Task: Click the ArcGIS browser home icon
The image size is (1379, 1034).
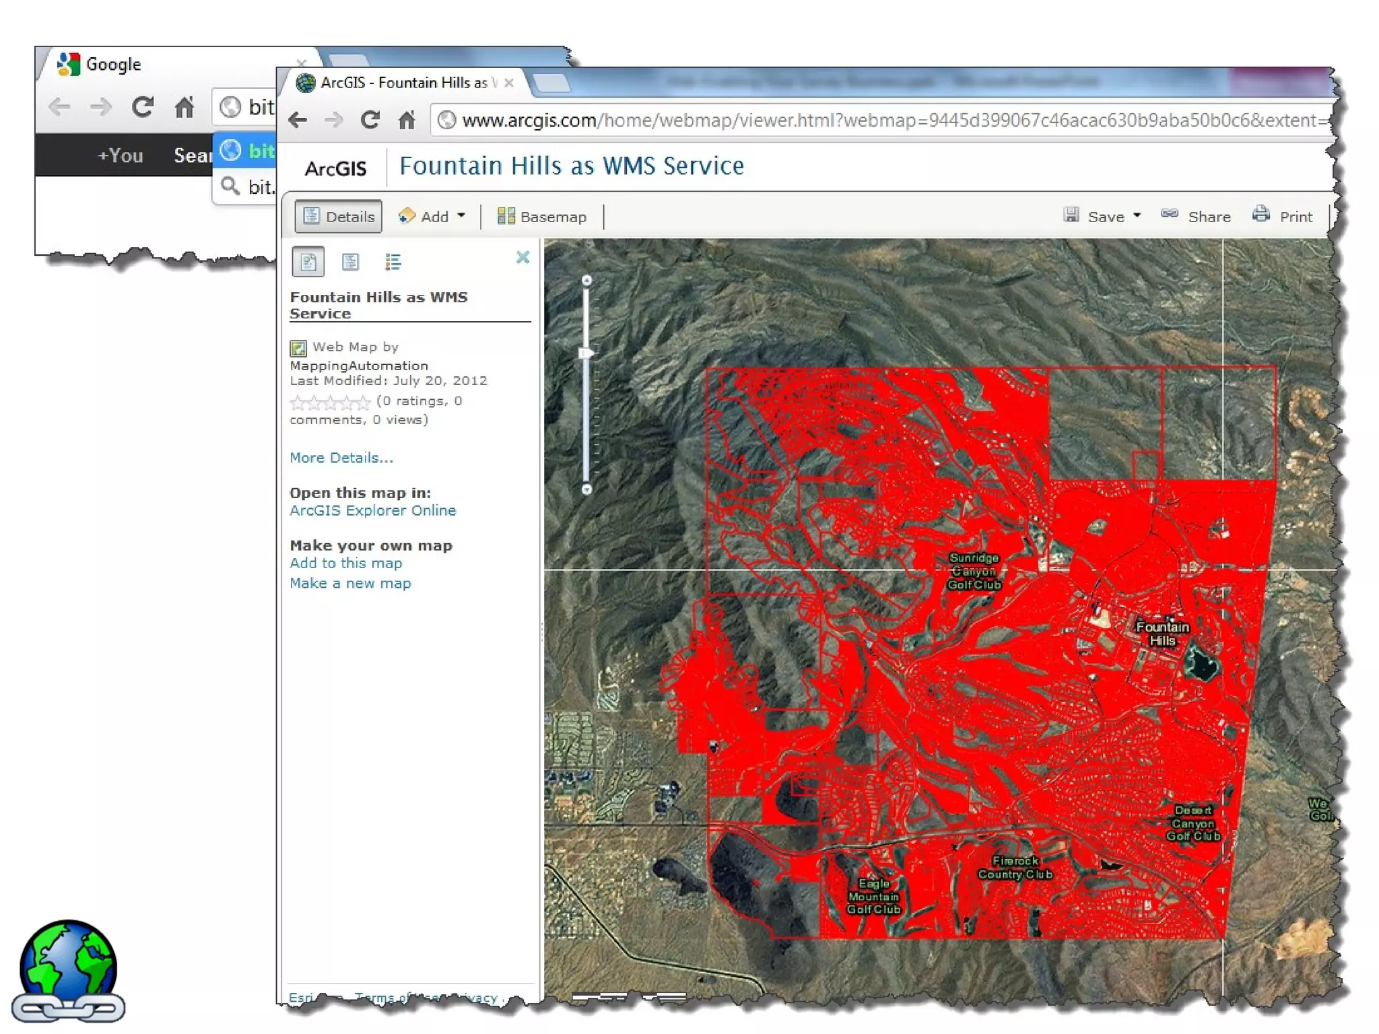Action: click(407, 120)
